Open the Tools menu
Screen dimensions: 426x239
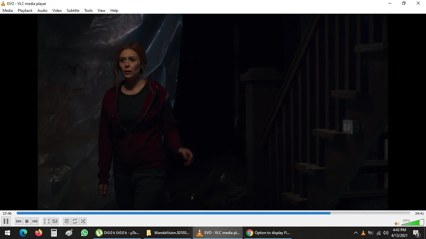pyautogui.click(x=89, y=11)
